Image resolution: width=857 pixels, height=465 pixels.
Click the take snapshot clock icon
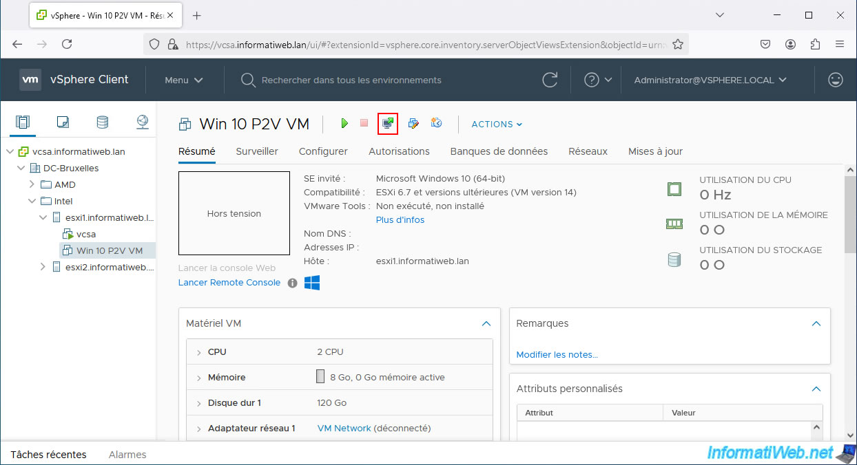point(436,123)
